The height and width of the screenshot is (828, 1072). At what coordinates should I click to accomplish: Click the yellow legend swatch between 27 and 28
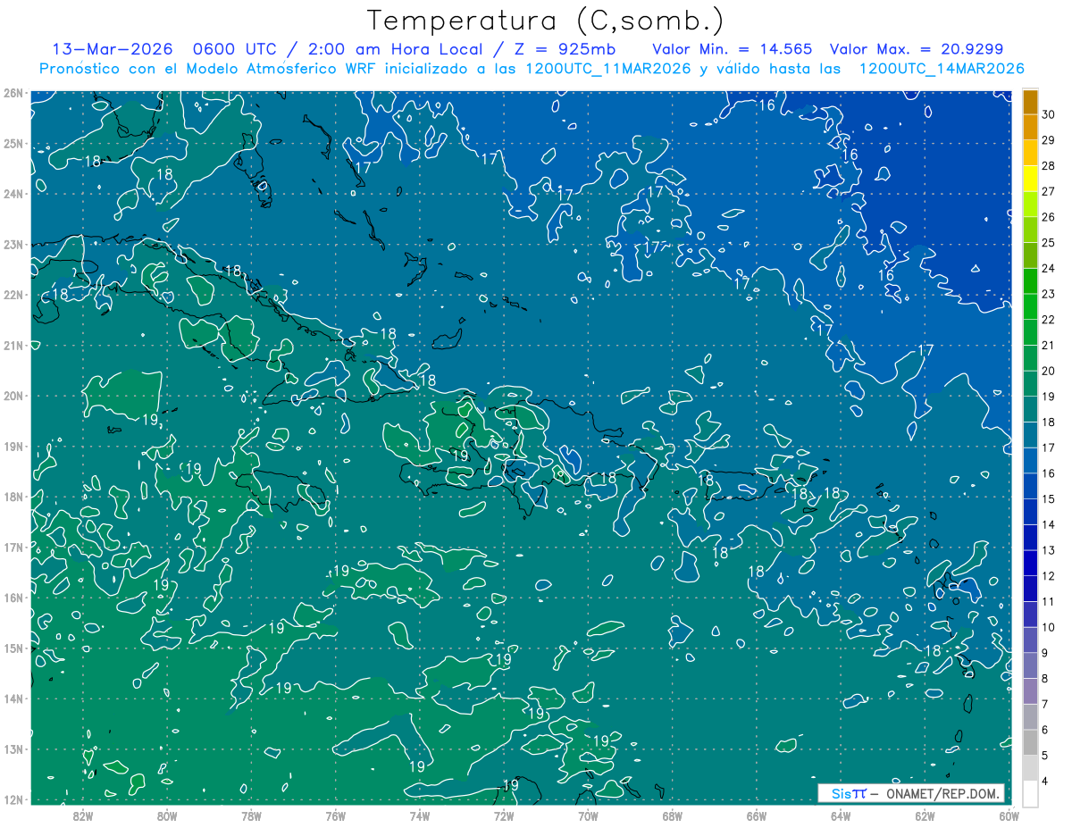[1030, 179]
